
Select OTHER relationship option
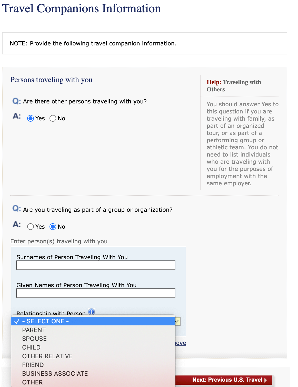32,382
